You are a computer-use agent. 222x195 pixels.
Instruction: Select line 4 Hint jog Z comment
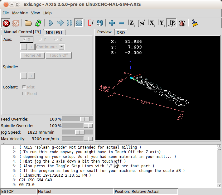click(72, 161)
